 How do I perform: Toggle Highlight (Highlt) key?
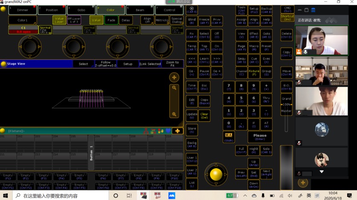coord(254,150)
